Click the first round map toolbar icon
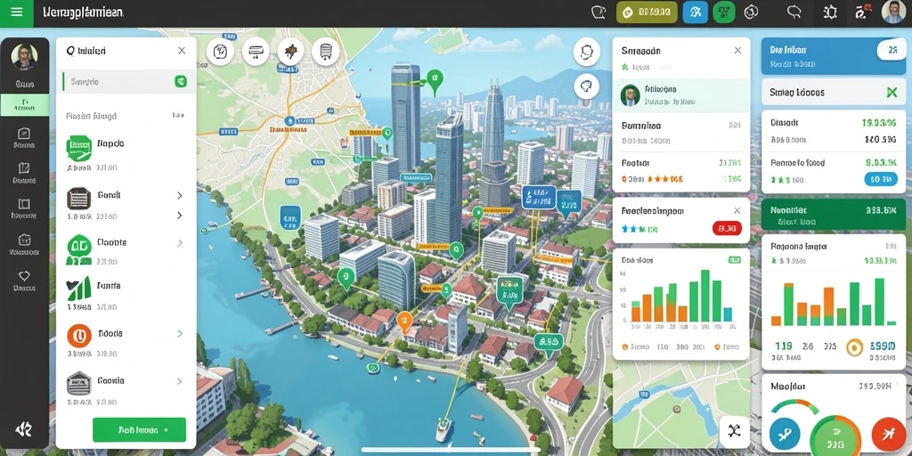912x456 pixels. (220, 52)
